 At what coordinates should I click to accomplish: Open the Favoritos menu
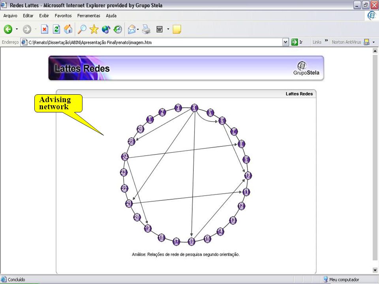(63, 16)
